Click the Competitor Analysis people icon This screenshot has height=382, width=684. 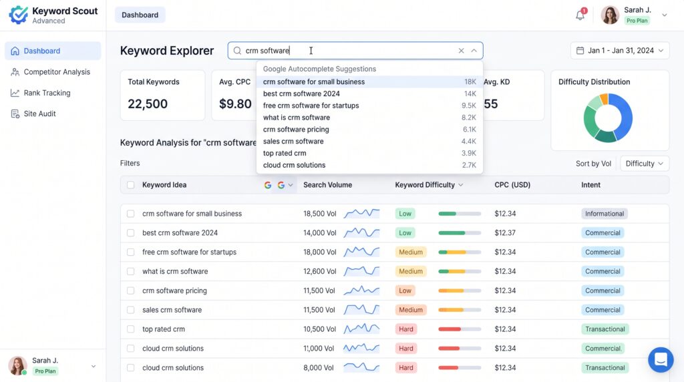(x=15, y=72)
